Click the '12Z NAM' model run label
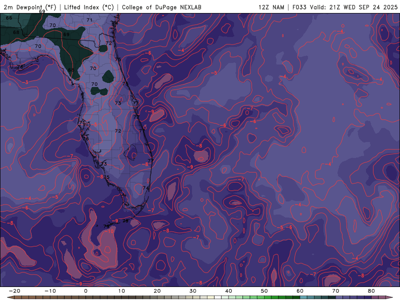The height and width of the screenshot is (300, 400). click(271, 7)
